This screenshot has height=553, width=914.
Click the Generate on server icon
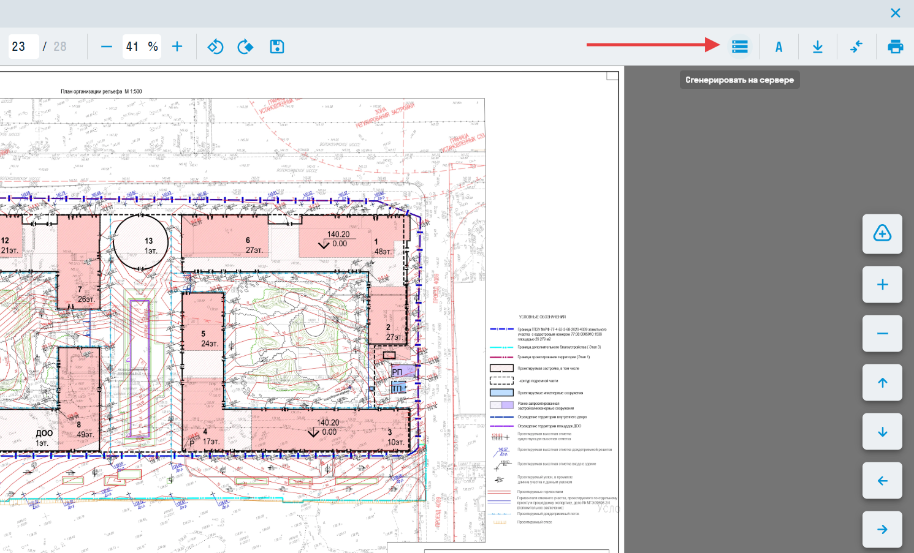[739, 47]
